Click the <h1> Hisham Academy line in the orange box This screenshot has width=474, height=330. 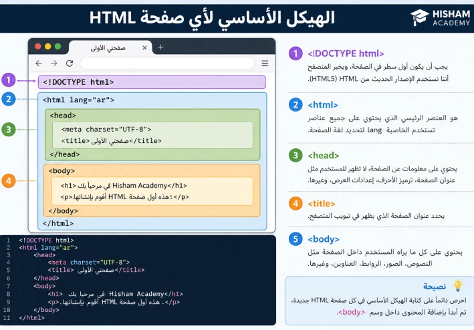124,186
